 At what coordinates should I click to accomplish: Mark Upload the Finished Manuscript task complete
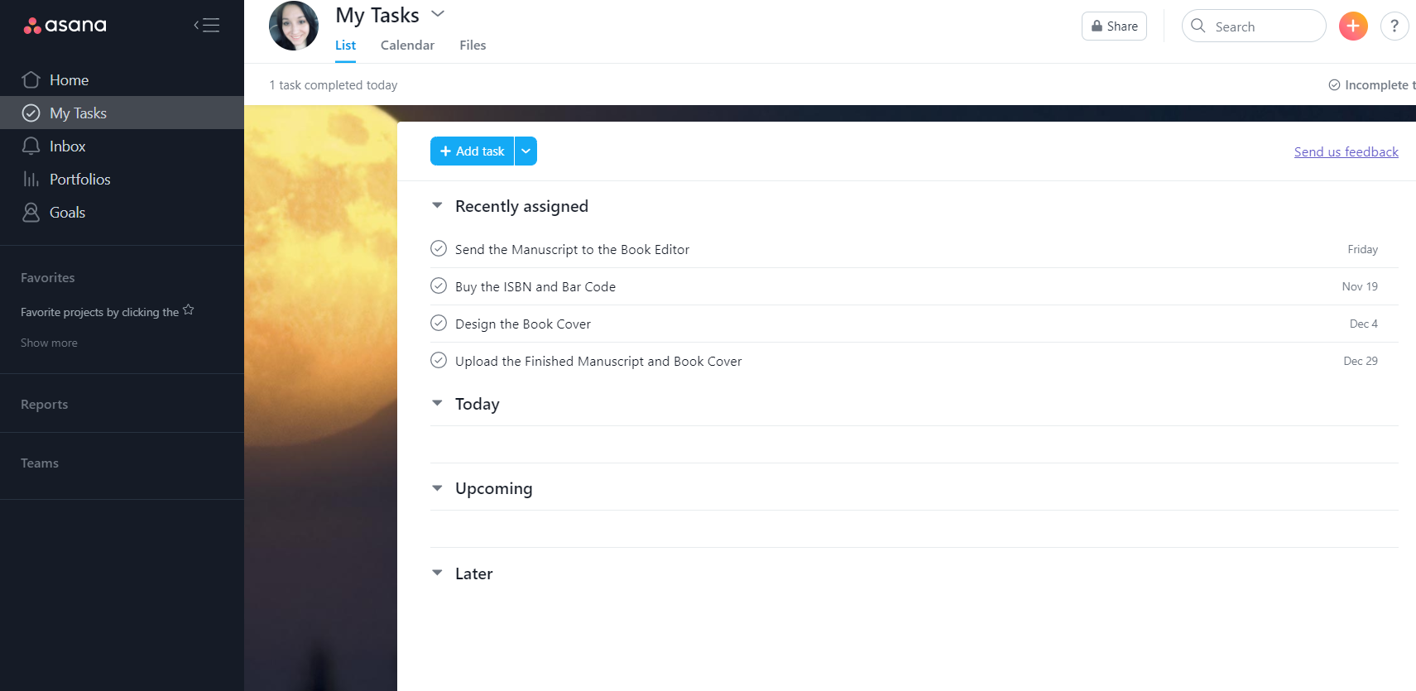click(439, 360)
